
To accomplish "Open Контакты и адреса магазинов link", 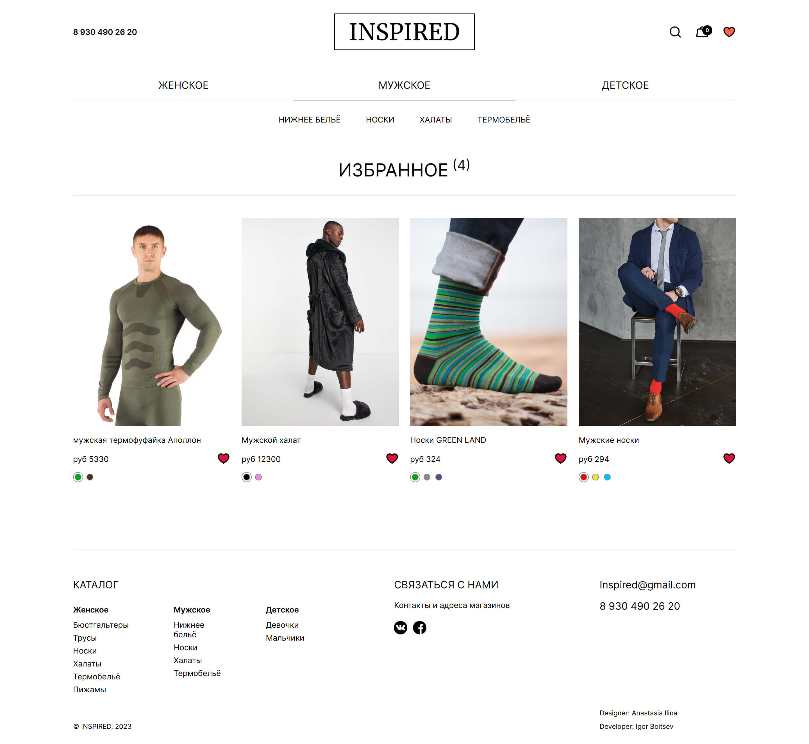I will tap(452, 605).
